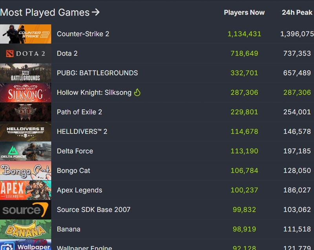314x250 pixels.
Task: Select the Apex Legends cover thumbnail
Action: (26, 190)
